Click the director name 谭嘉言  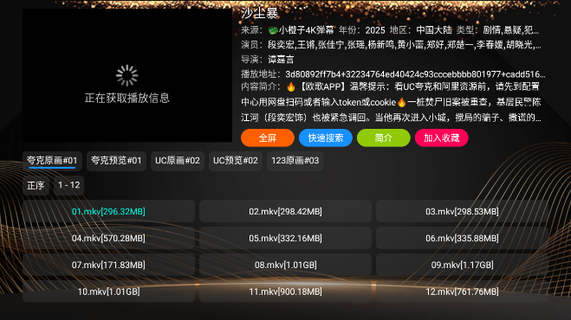tap(281, 60)
